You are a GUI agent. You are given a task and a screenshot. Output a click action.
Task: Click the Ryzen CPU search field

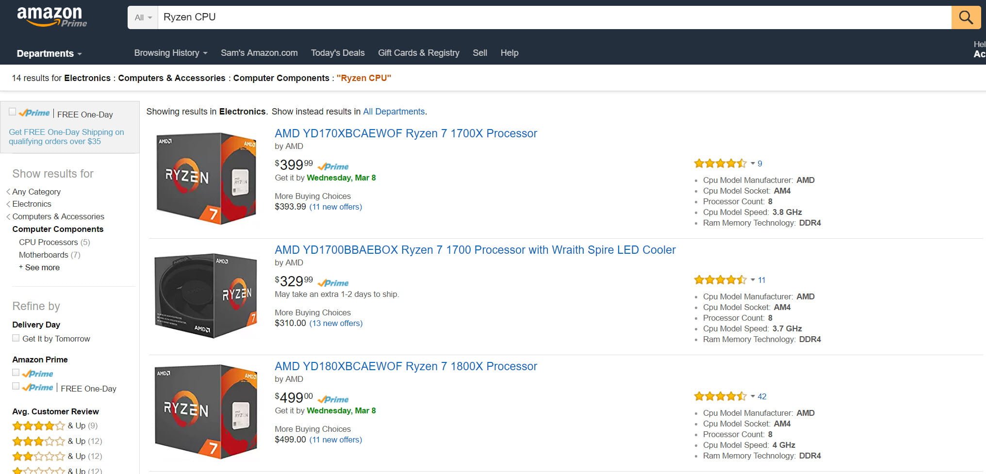554,17
